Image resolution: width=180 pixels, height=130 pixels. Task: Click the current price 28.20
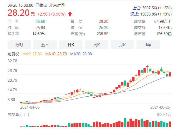18,13
